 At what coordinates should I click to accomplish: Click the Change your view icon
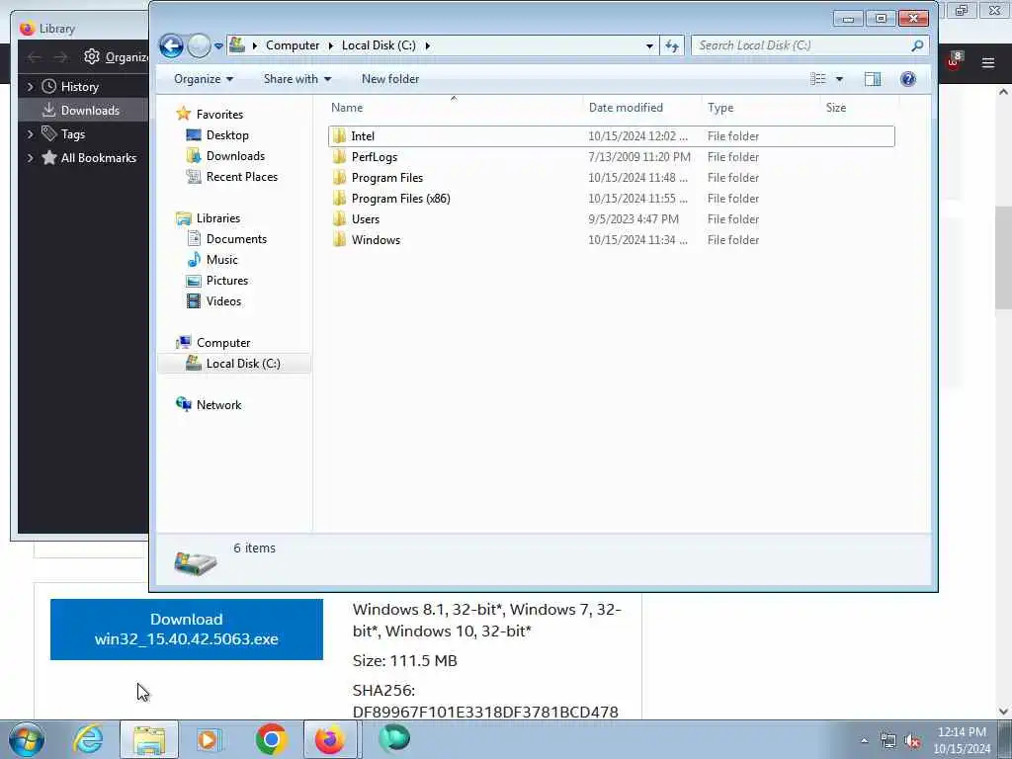pos(817,79)
